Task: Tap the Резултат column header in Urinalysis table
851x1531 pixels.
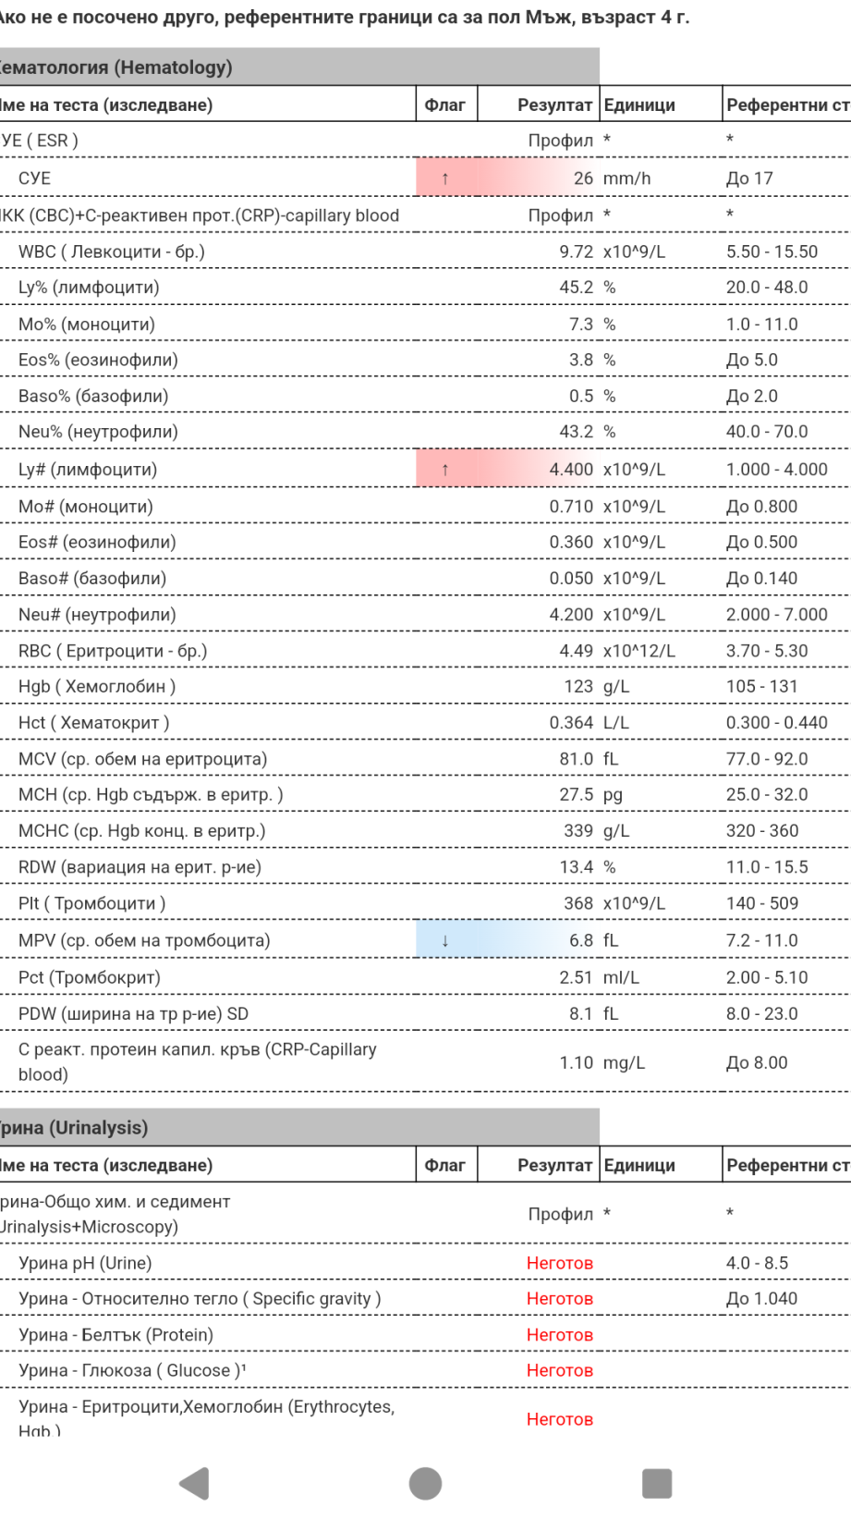Action: point(554,1166)
